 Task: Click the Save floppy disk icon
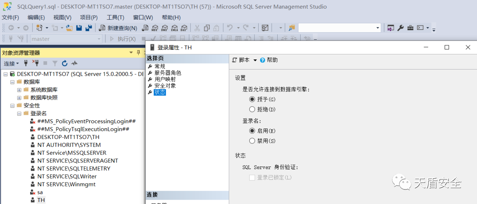[79, 28]
